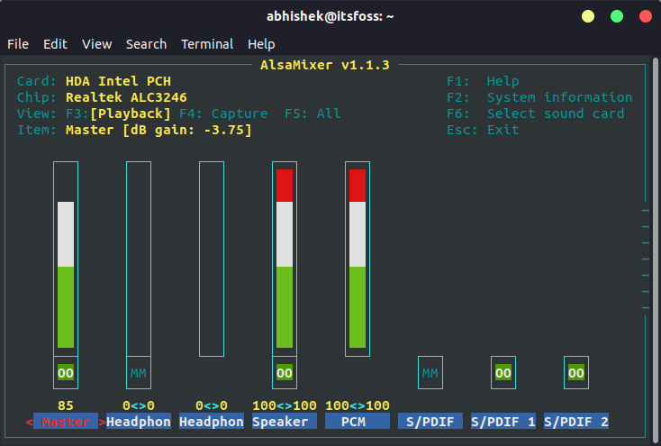Click the Realtek ALC3246 chip name
661x446 pixels.
click(x=126, y=97)
